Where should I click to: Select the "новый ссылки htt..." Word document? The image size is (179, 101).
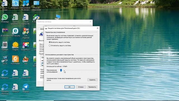(x=26, y=19)
